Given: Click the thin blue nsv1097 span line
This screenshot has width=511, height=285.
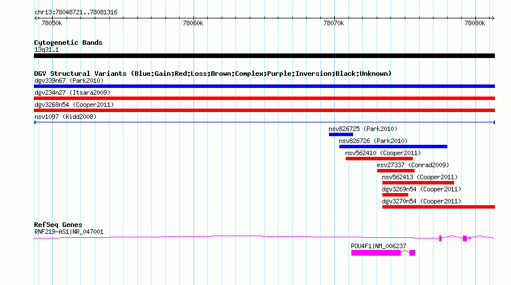Looking at the screenshot, I should pyautogui.click(x=264, y=122).
